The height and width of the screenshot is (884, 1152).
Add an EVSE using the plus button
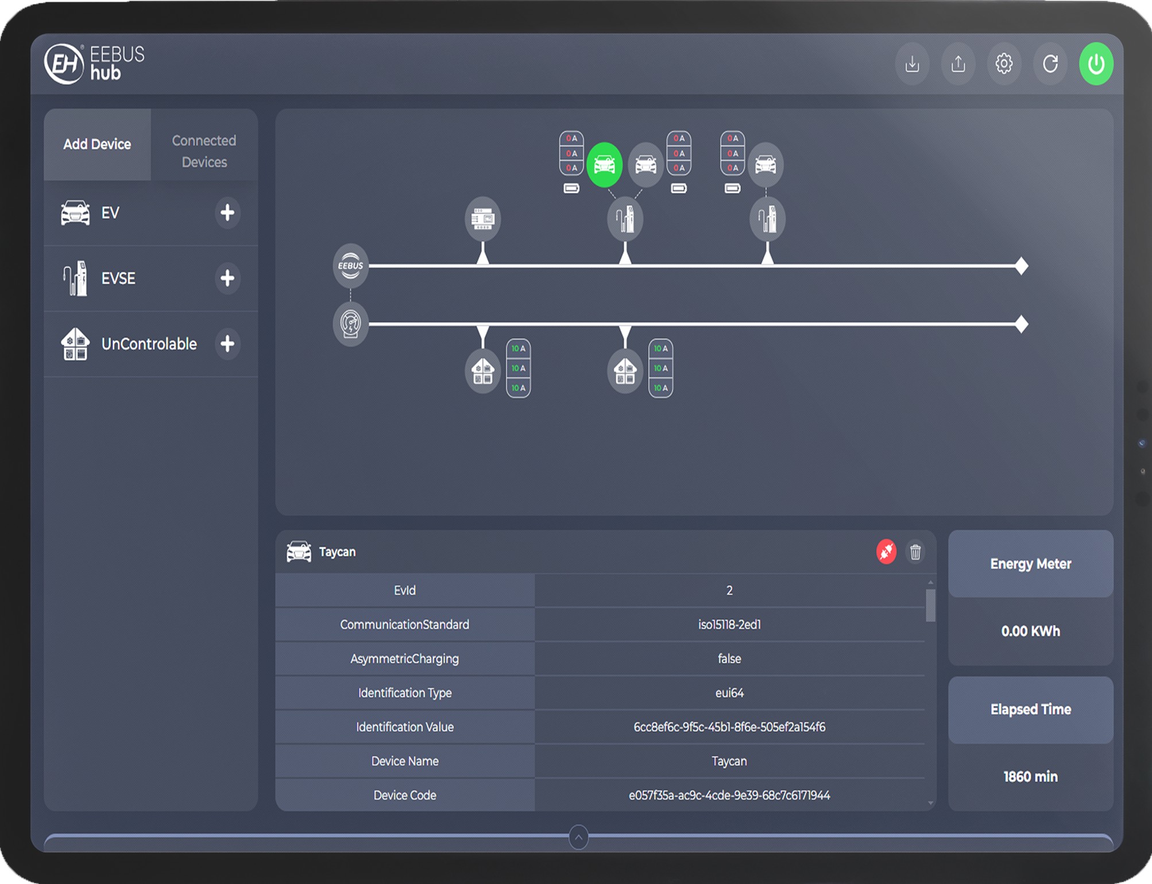[x=227, y=278]
